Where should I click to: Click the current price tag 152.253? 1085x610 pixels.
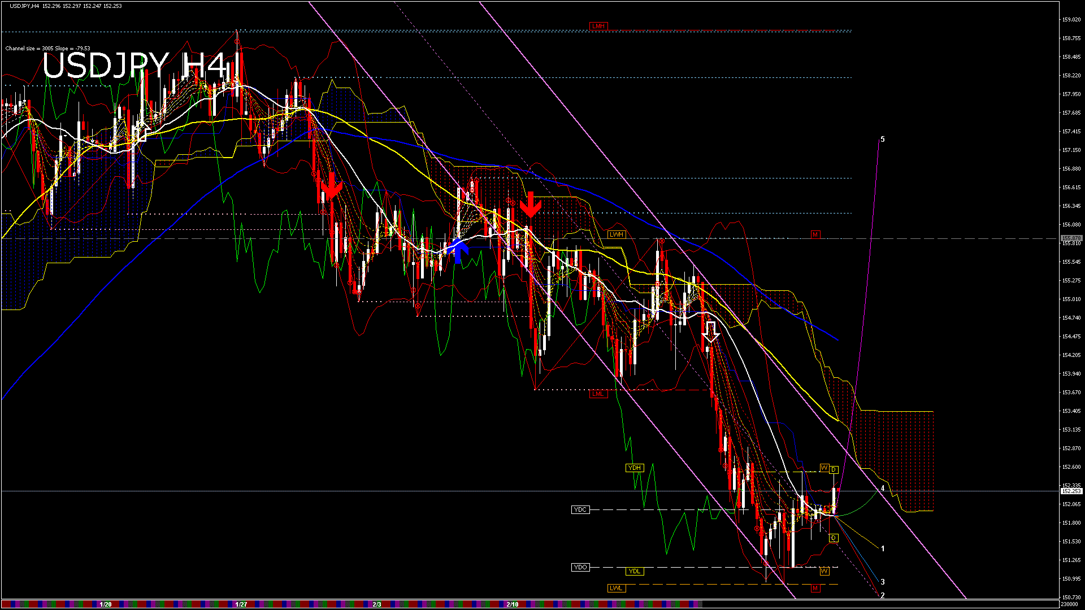click(1071, 491)
